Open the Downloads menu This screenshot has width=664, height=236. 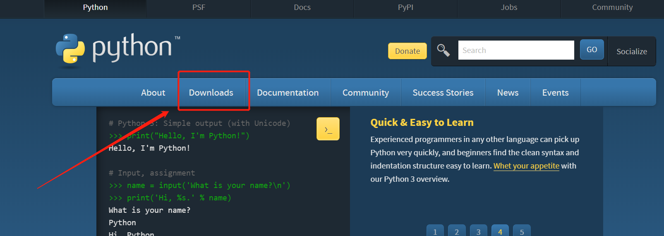click(x=211, y=93)
